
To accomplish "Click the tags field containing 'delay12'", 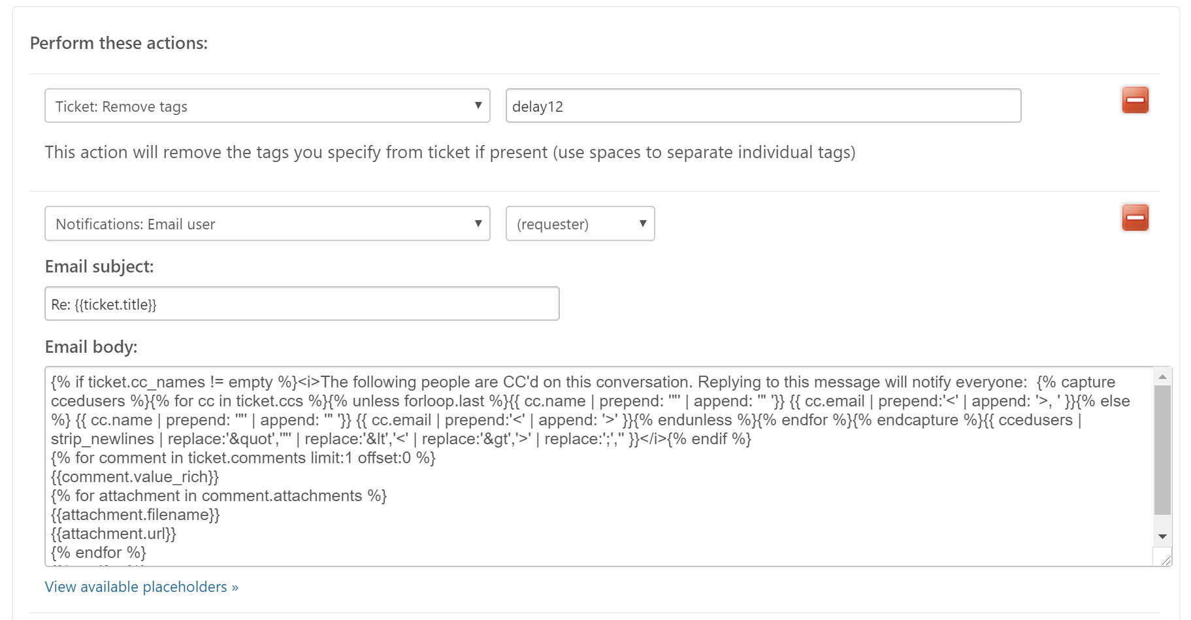I will (x=762, y=106).
